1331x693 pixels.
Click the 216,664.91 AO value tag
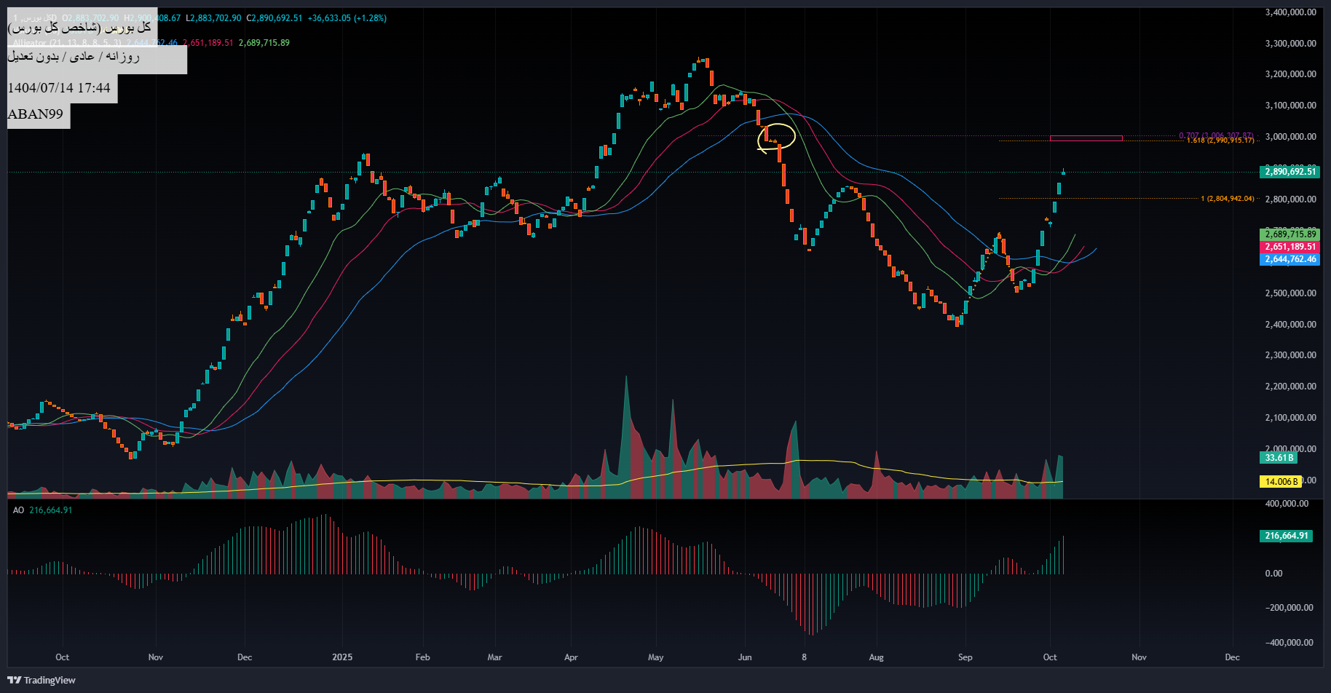click(x=1286, y=536)
